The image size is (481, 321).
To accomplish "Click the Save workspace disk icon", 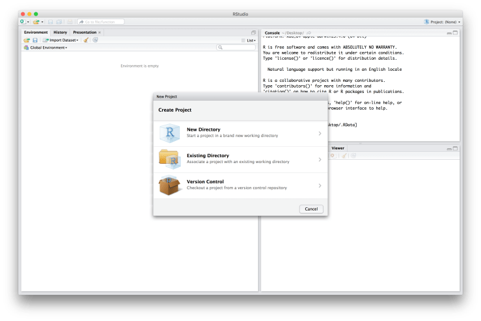I will point(35,40).
